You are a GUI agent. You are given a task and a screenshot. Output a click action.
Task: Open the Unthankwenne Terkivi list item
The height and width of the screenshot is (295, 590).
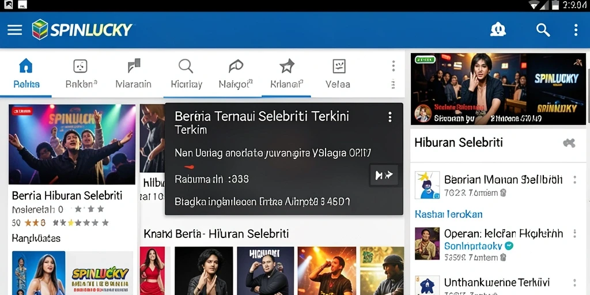pos(497,282)
